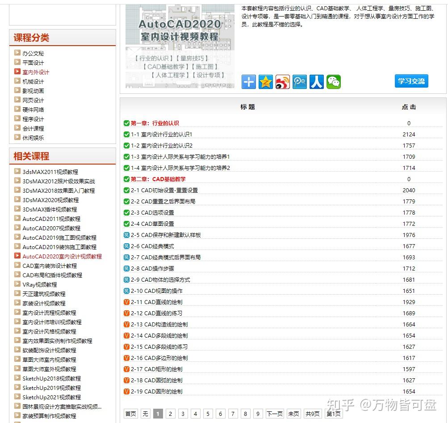
Task: Open lesson 1-1 室内设计行业的认识1
Action: [161, 135]
